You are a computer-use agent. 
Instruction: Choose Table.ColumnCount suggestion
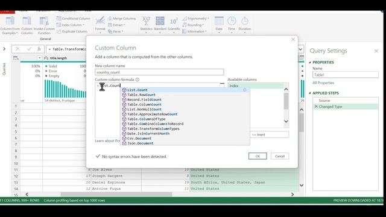(185, 104)
